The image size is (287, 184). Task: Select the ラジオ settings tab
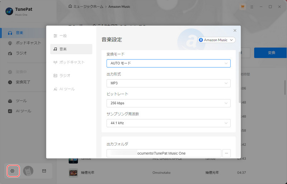[x=71, y=76]
